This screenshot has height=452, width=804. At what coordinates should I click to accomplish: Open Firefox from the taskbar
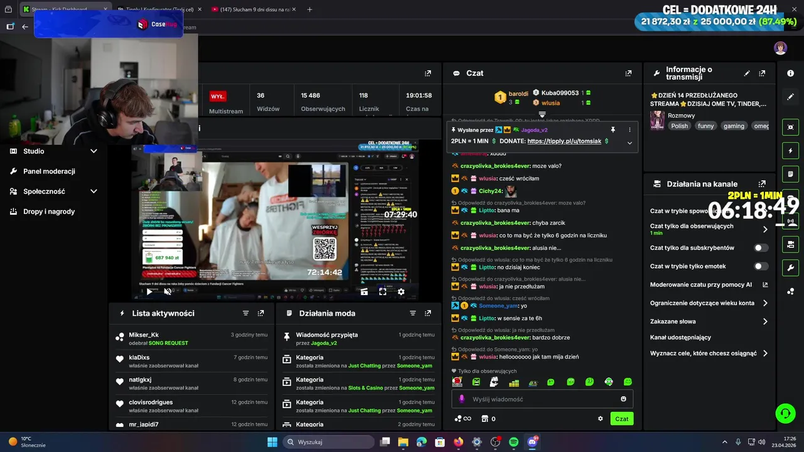click(x=459, y=442)
